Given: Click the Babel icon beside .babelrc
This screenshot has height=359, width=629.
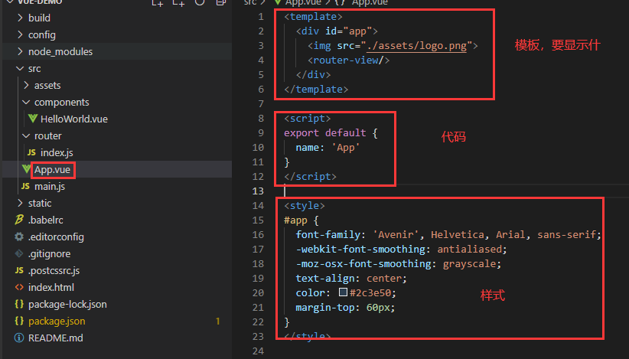Looking at the screenshot, I should (19, 220).
